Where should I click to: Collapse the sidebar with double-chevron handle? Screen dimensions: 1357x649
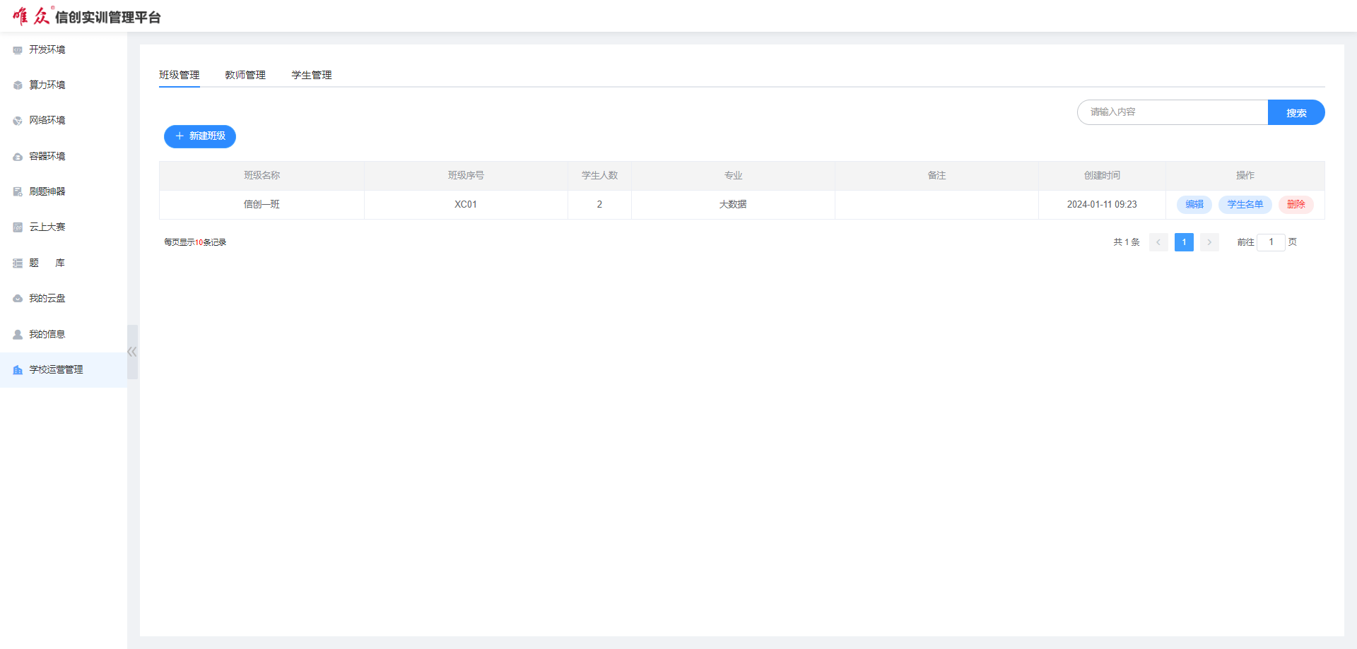pos(132,352)
